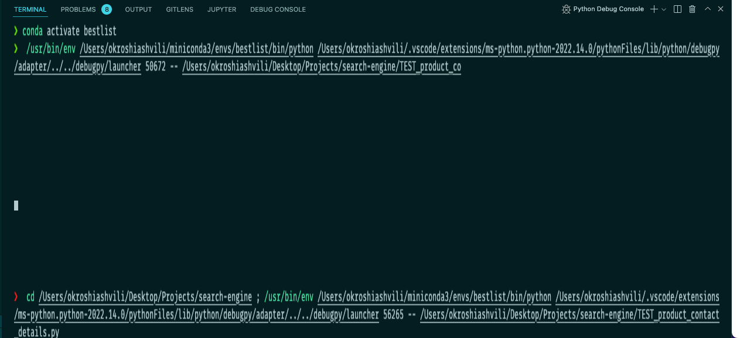Screen dimensions: 740x338
Task: Open the OUTPUT tab
Action: (138, 9)
